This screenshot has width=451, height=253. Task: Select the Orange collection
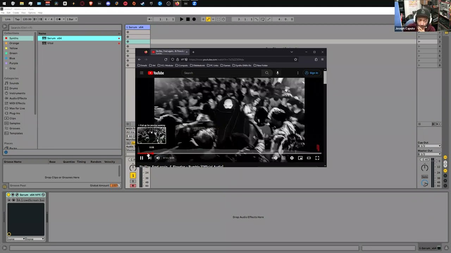(19, 43)
